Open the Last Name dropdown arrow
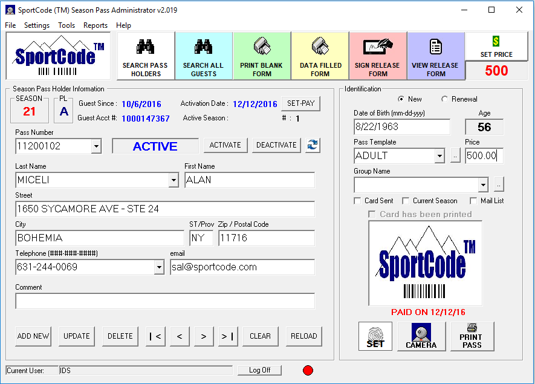535x384 pixels. tap(173, 180)
